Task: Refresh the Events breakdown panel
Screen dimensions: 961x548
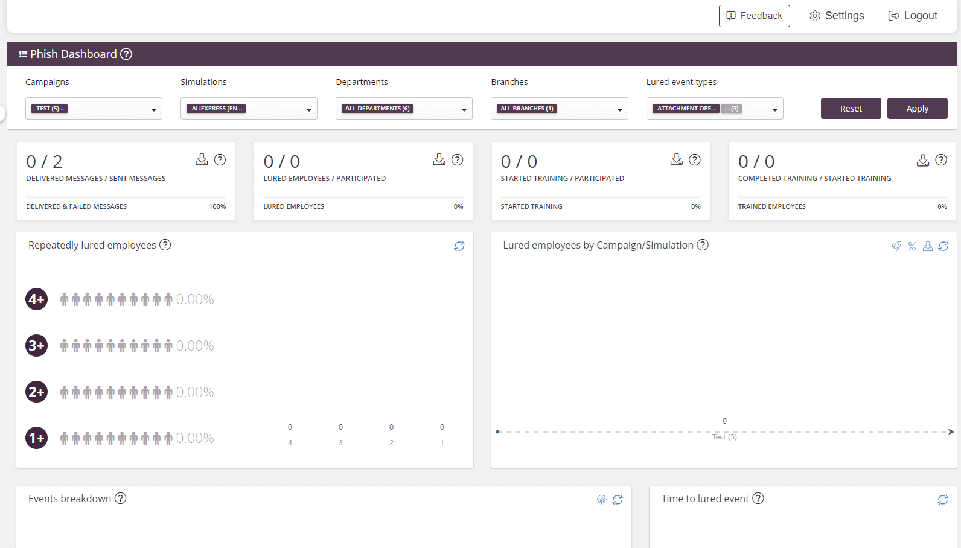Action: (618, 500)
